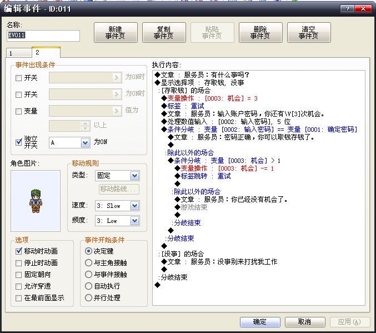Screen dimensions: 376x333
Task: Select the 密码正确 text command line
Action: (x=241, y=137)
